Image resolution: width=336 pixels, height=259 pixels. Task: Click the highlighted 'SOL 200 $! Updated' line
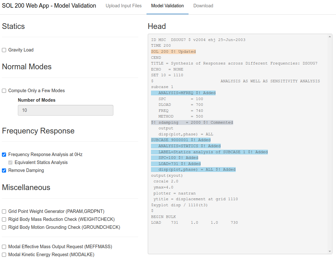click(x=173, y=51)
